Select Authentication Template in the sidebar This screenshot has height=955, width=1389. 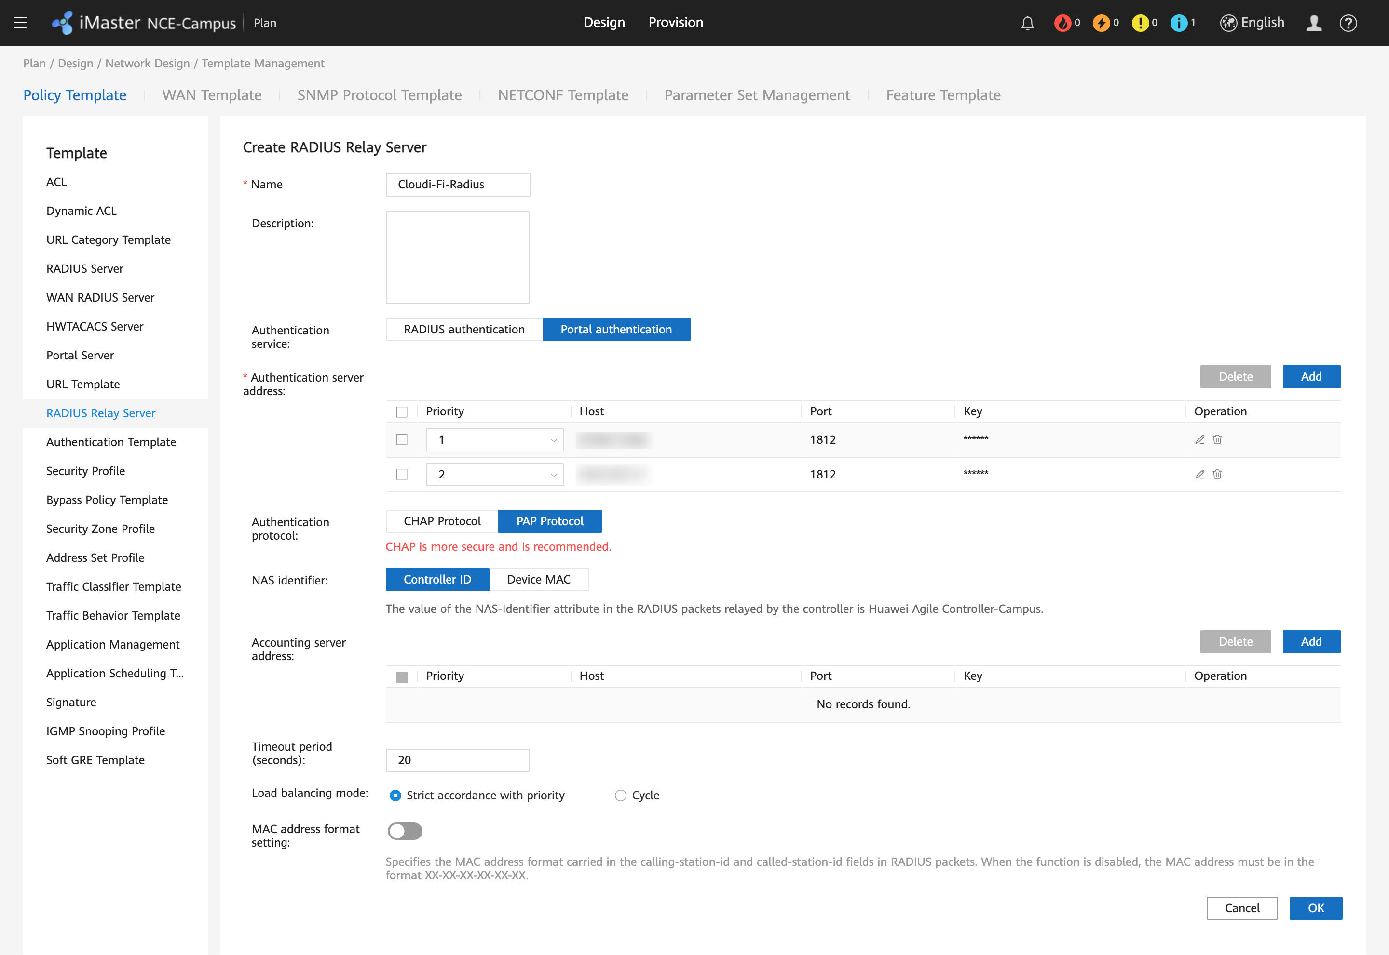(x=111, y=441)
